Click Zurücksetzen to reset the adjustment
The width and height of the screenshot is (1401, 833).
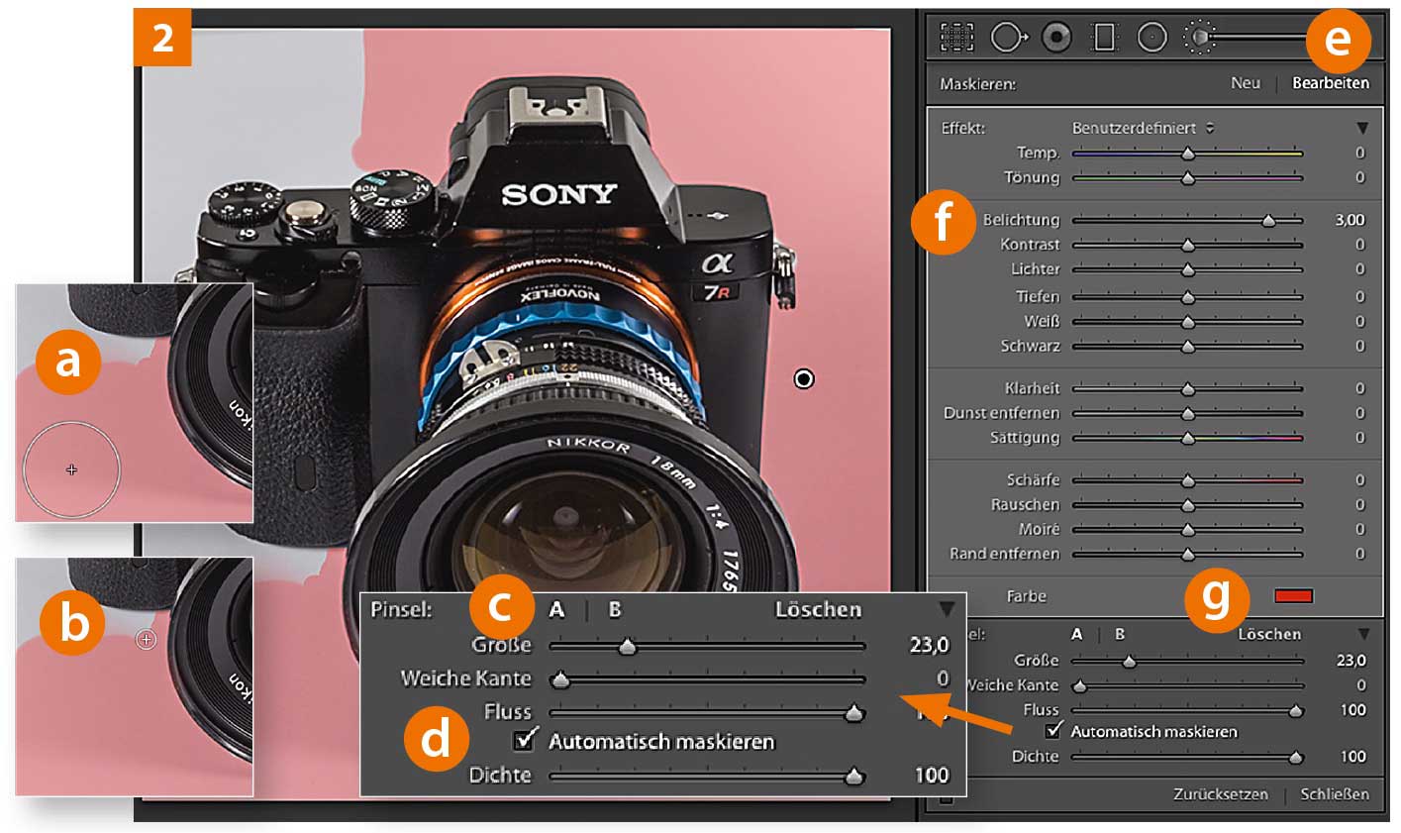coord(1220,794)
